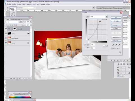Click align right text icon in Paragraph panel
Viewport: 135px width, 101px height.
(x=124, y=64)
